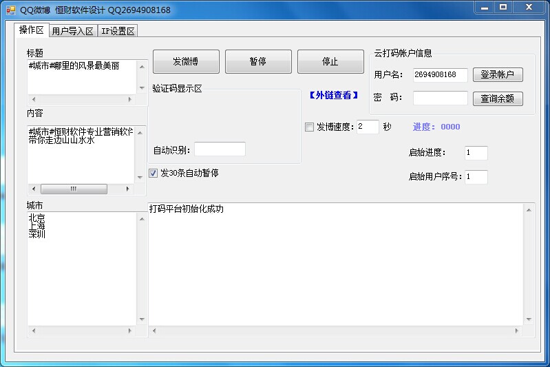Click inside the 内容 text box
Screen dimensions: 550x367
click(x=81, y=155)
